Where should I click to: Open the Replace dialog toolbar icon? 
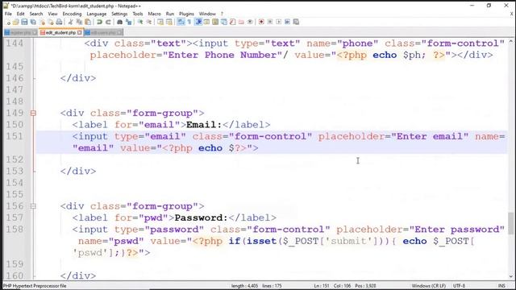pyautogui.click(x=129, y=22)
